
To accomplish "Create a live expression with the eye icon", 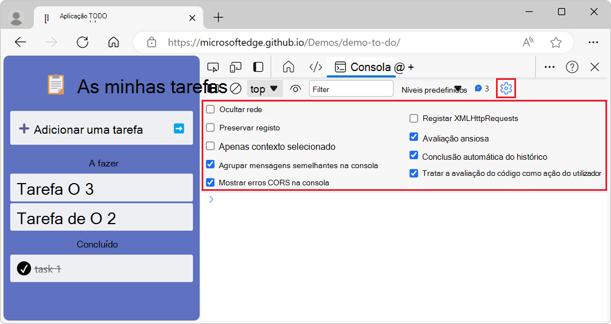I will (x=295, y=88).
